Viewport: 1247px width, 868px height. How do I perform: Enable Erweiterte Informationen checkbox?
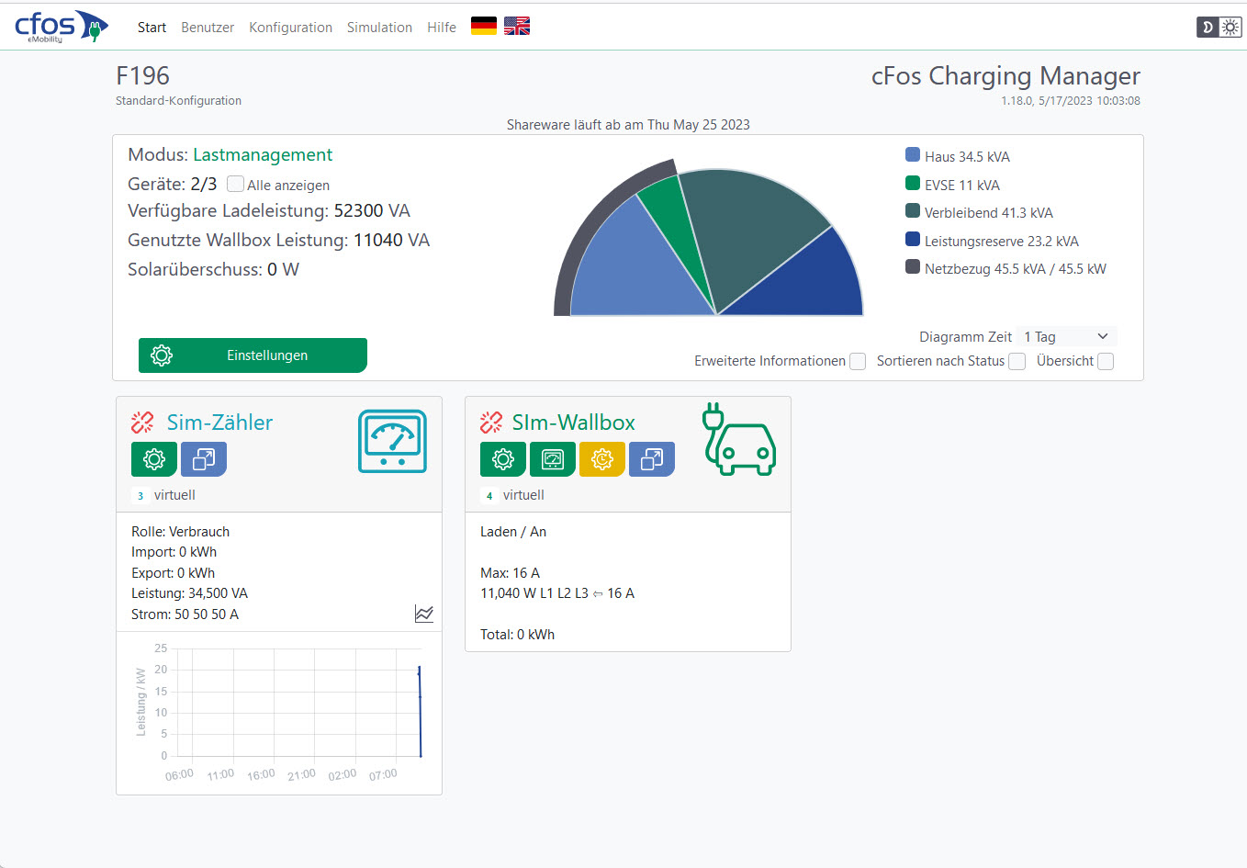click(858, 362)
